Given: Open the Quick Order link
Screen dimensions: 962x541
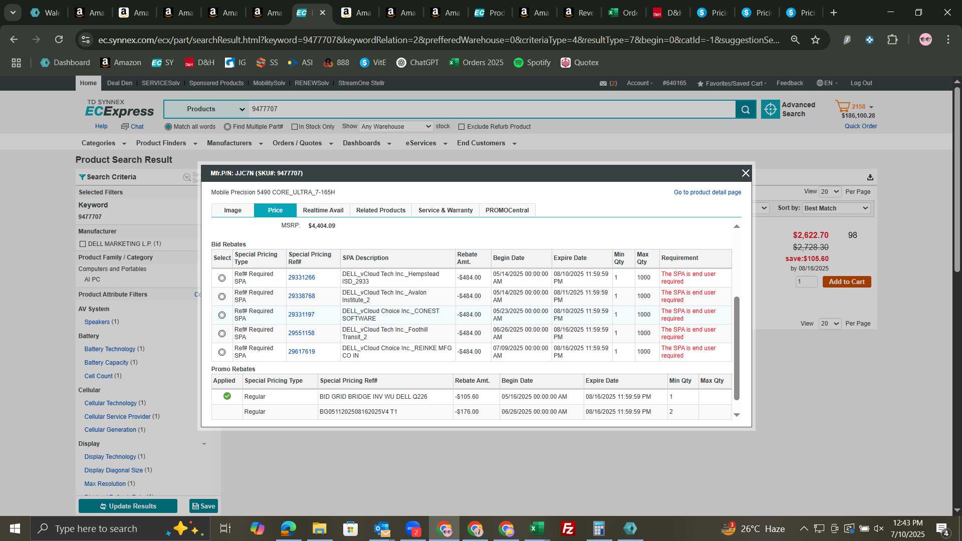Looking at the screenshot, I should coord(861,126).
